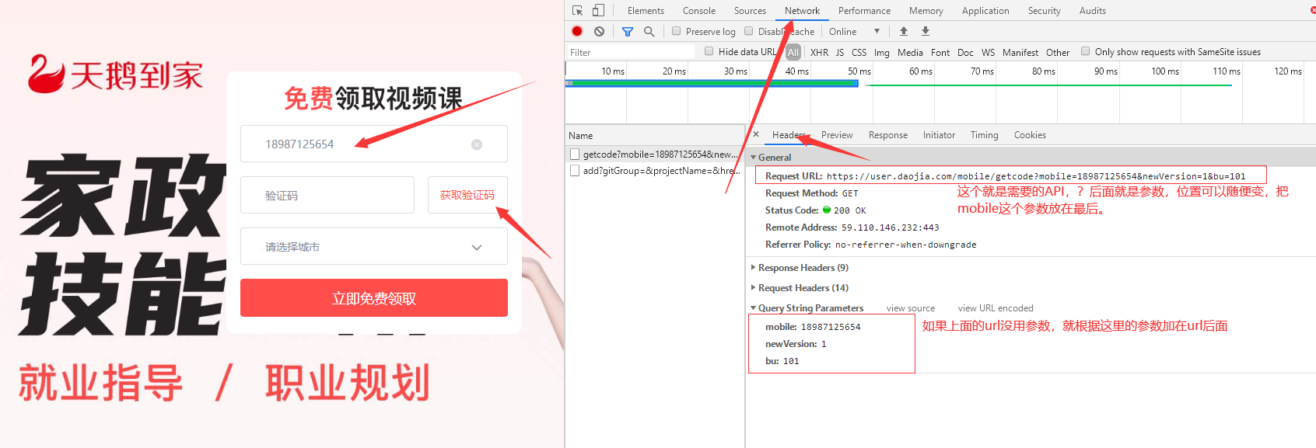The width and height of the screenshot is (1316, 448).
Task: Select the getcode?mobile request row
Action: tap(654, 155)
